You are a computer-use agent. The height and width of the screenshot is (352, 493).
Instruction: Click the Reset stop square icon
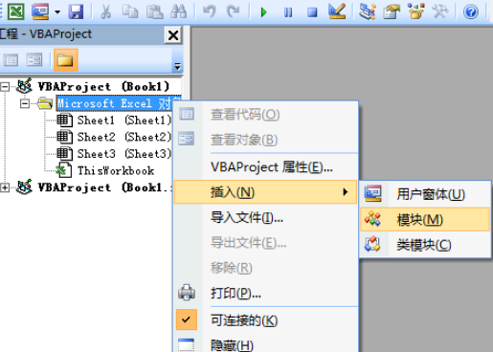click(x=312, y=12)
